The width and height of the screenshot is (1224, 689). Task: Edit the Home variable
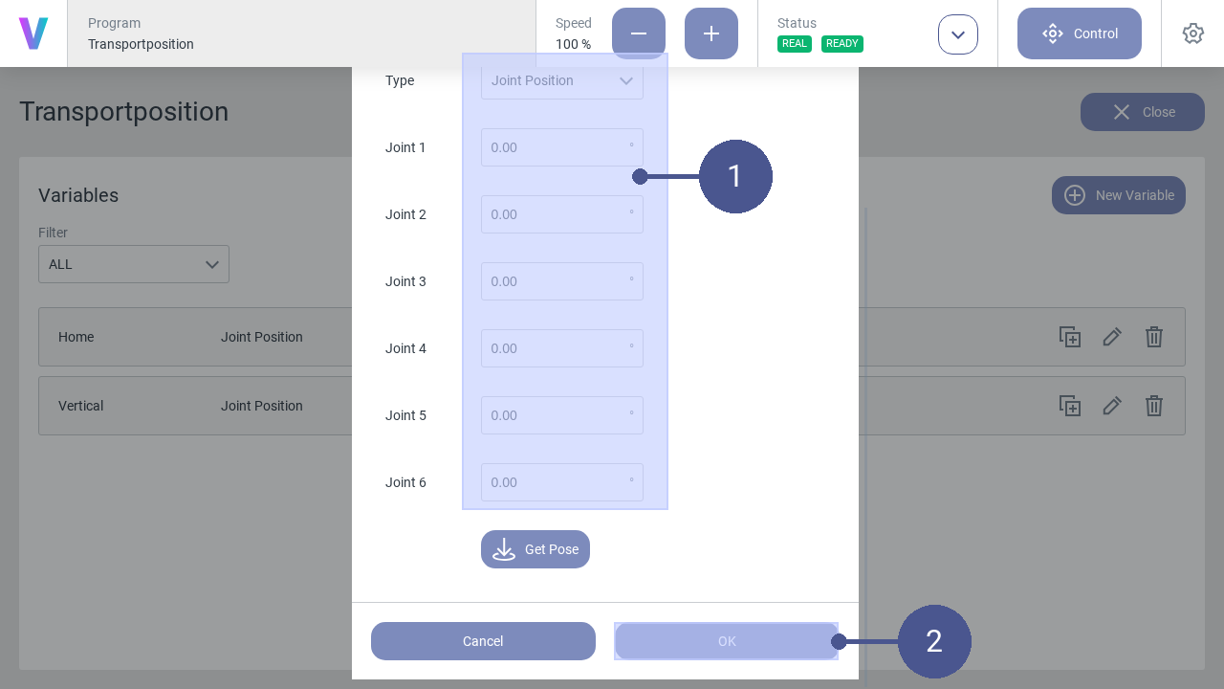click(x=1112, y=337)
